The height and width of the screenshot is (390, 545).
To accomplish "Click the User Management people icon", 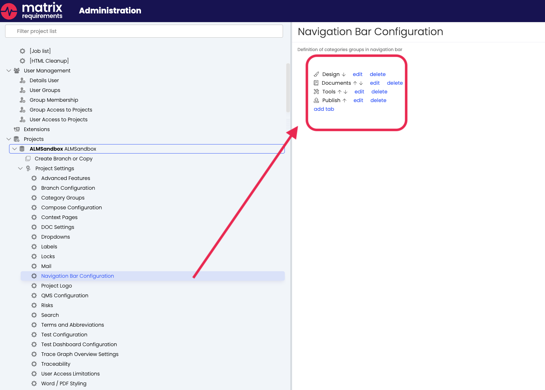I will coord(17,71).
